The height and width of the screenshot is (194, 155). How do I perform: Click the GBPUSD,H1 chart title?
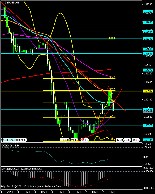[12, 2]
